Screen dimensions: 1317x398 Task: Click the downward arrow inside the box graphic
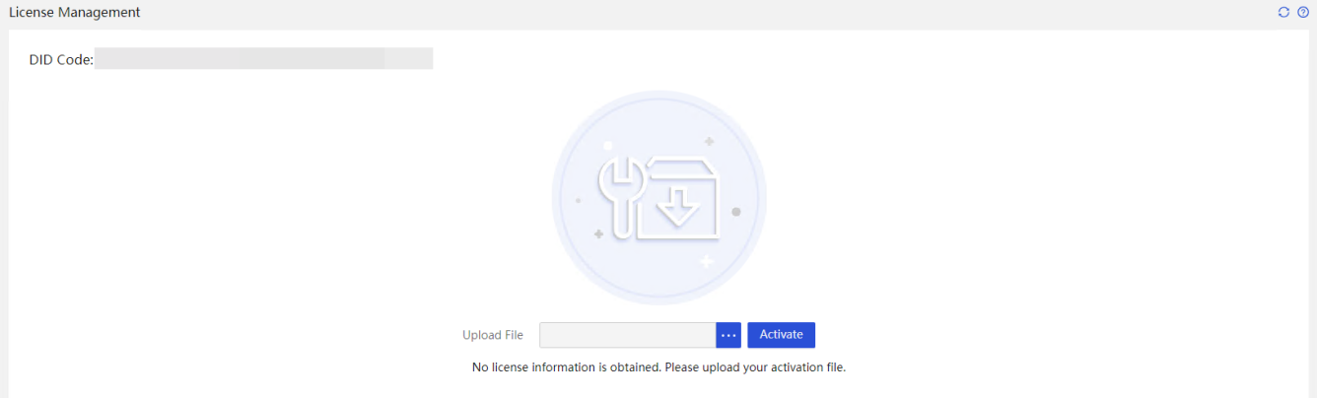pos(679,206)
